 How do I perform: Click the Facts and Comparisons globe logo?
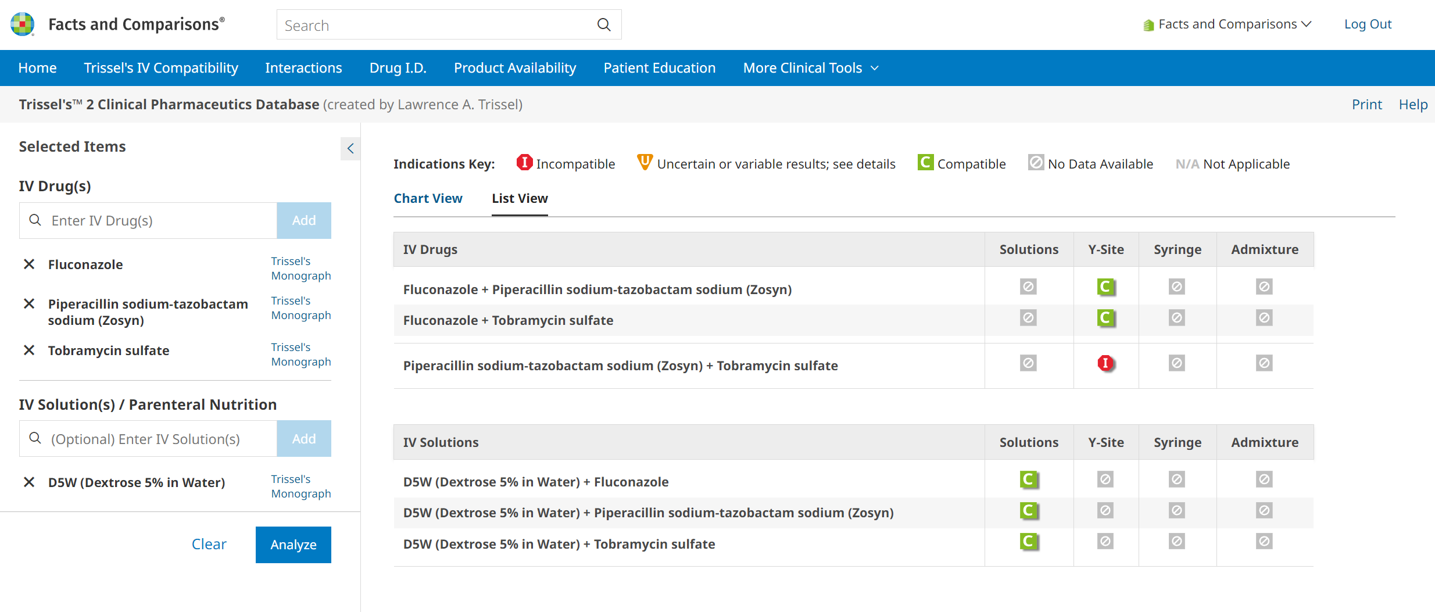[23, 24]
